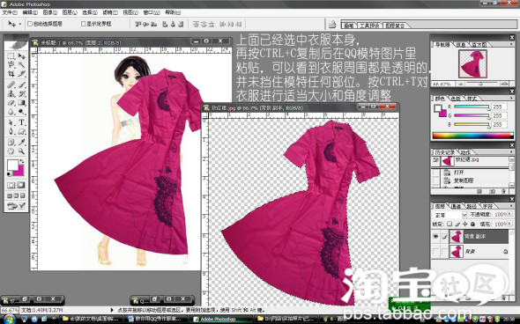Click the magenta background color swatch in toolbox
This screenshot has height=324, width=520.
click(x=20, y=172)
